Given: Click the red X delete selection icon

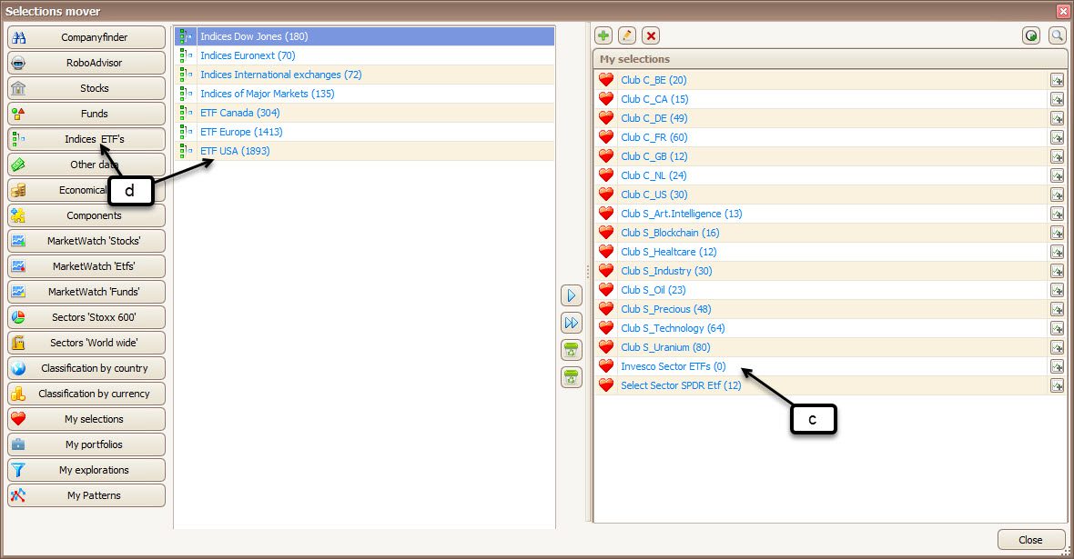Looking at the screenshot, I should point(651,36).
